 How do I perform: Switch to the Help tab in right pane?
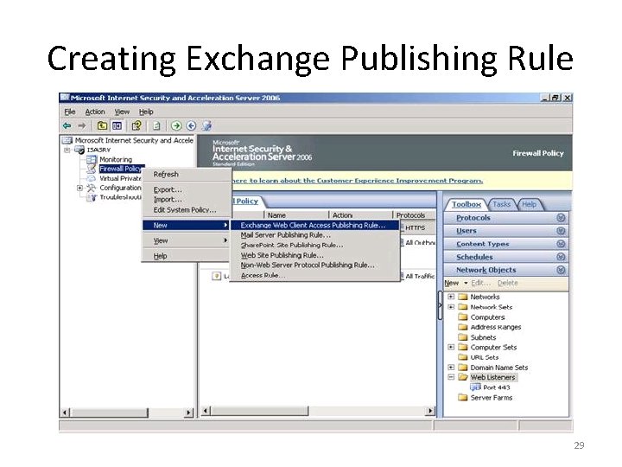(530, 204)
